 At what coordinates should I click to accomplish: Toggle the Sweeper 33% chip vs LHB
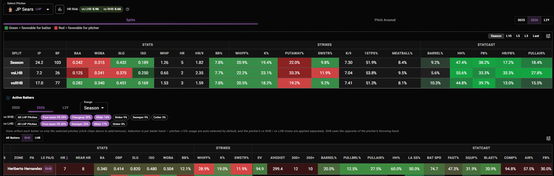click(x=80, y=124)
